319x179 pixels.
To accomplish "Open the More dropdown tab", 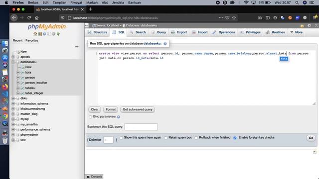I will (x=296, y=32).
